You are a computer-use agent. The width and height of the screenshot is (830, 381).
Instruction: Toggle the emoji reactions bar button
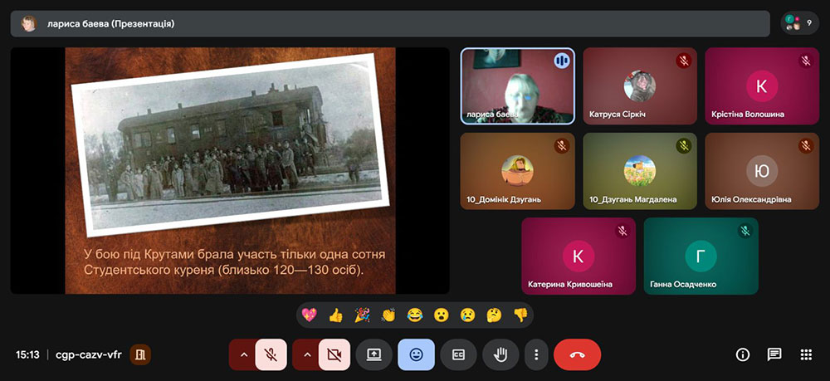[416, 354]
